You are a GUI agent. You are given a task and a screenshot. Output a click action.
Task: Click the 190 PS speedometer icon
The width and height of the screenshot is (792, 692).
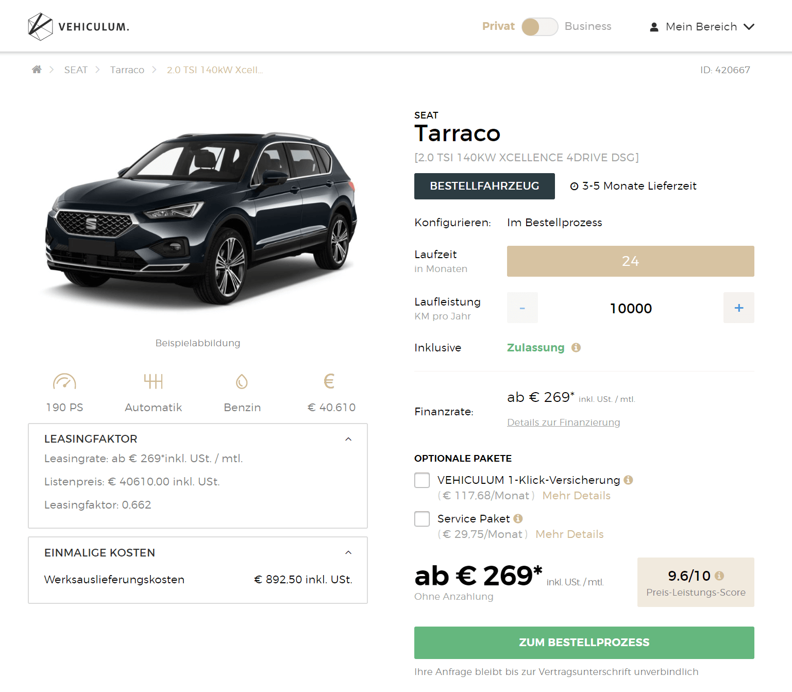[64, 381]
